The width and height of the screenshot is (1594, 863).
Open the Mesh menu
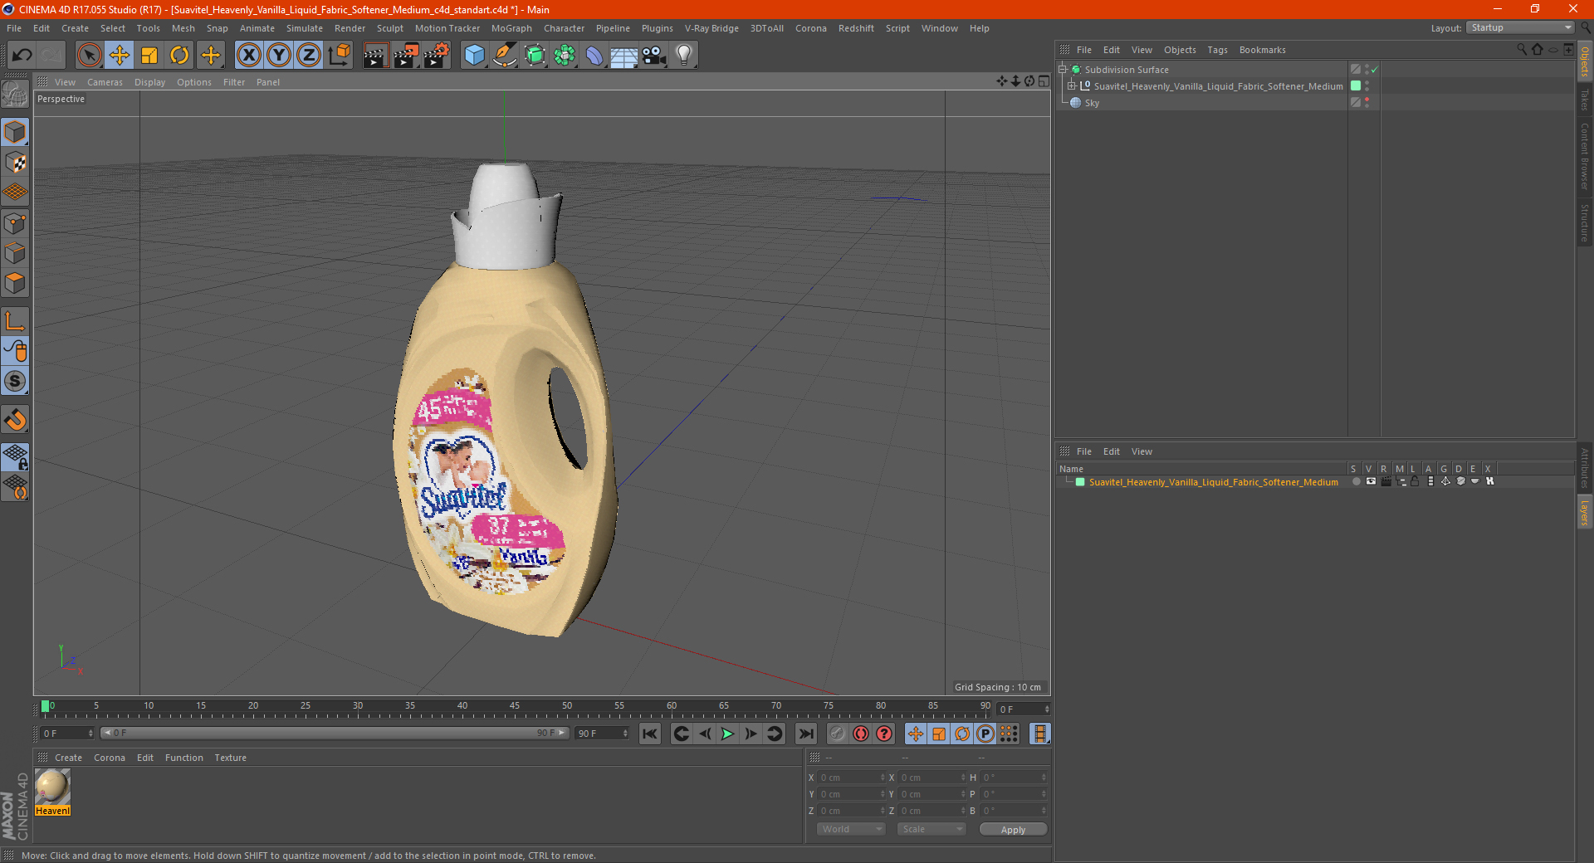tap(183, 28)
